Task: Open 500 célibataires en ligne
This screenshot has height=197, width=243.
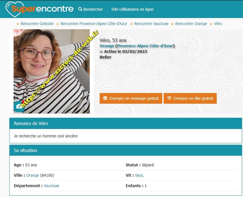Action: coord(132,9)
